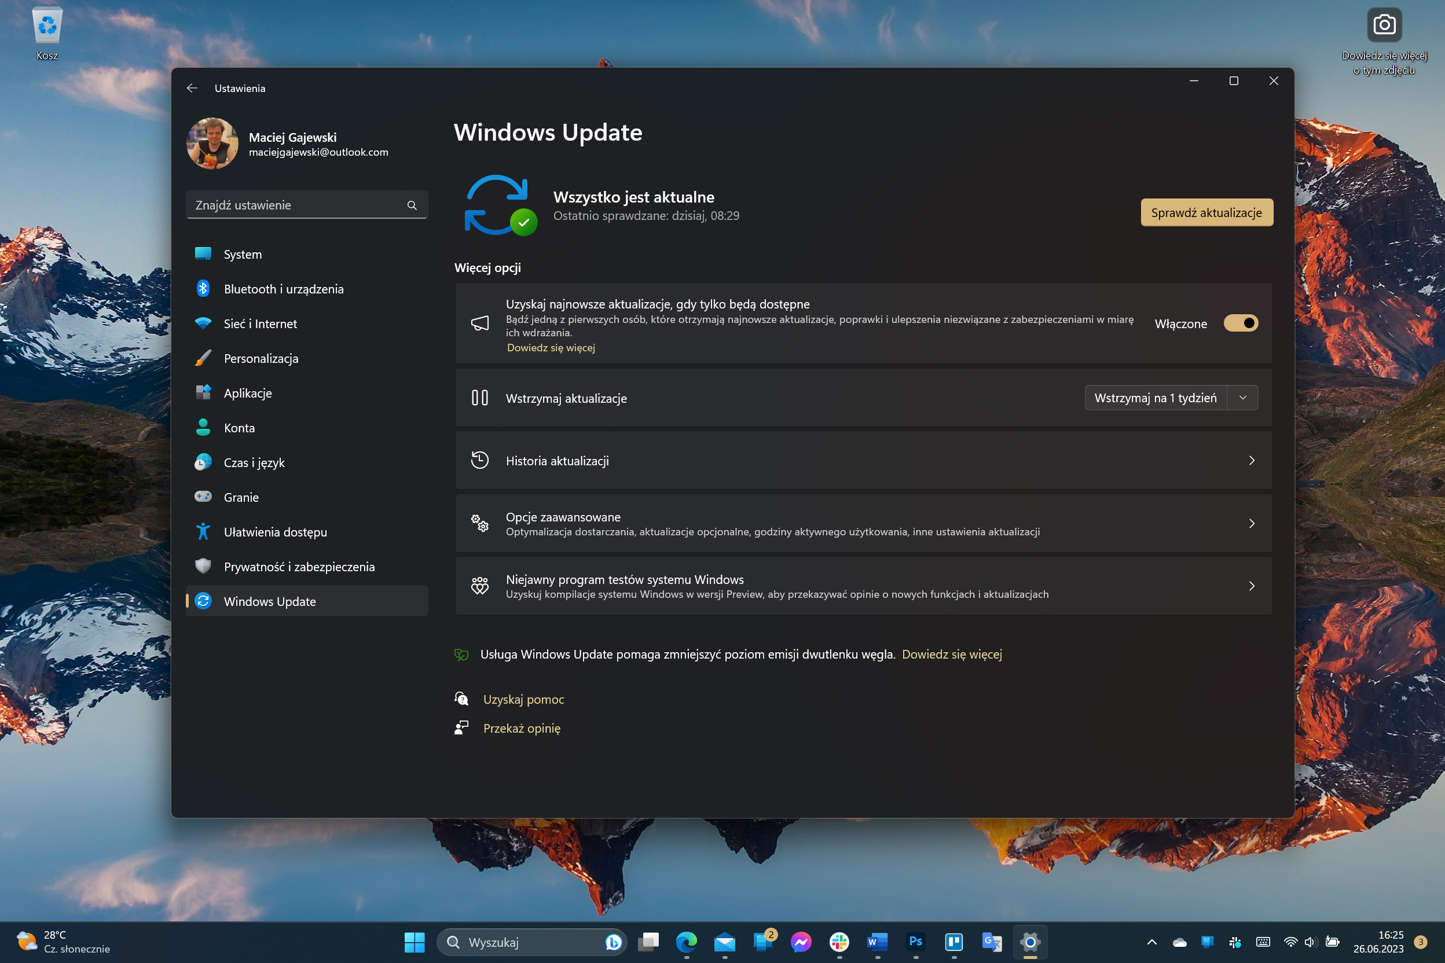Open Bing chat icon in taskbar search
Image resolution: width=1445 pixels, height=963 pixels.
[x=613, y=942]
